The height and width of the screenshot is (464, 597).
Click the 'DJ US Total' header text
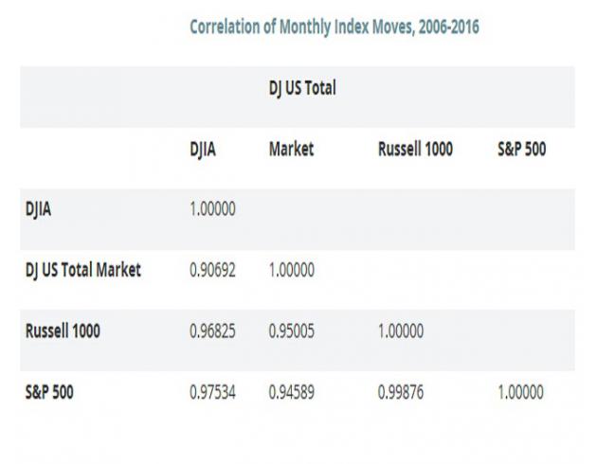click(302, 88)
